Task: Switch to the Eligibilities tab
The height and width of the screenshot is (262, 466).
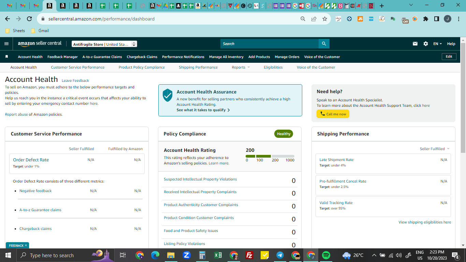Action: point(273,67)
